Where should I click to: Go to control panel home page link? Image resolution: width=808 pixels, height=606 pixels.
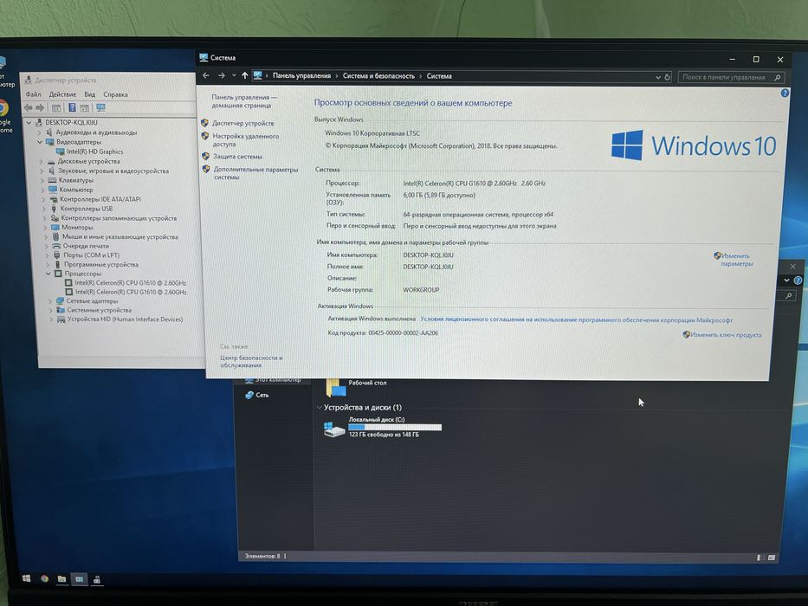(x=243, y=101)
